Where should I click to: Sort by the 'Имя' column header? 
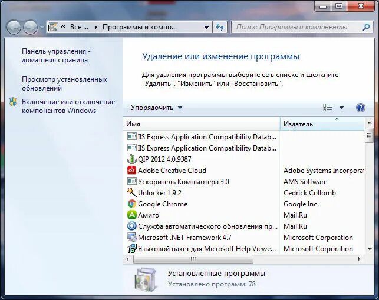coord(202,124)
